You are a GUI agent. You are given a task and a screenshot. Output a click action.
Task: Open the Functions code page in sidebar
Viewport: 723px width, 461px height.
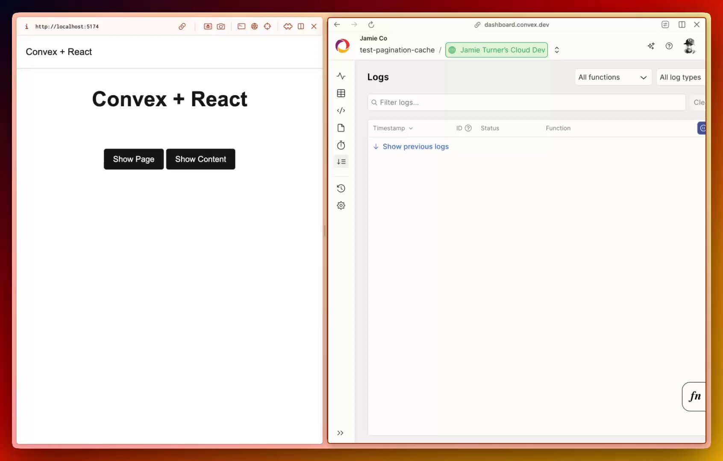click(341, 111)
